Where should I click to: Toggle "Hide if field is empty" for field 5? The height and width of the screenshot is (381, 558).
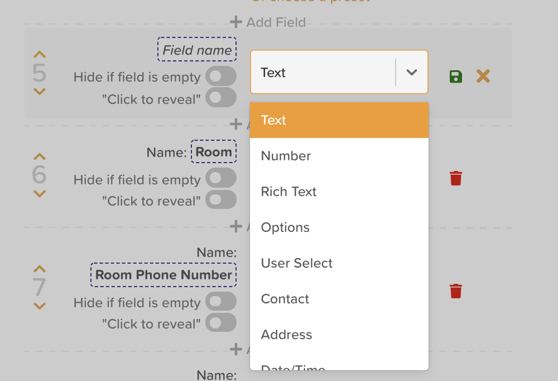click(221, 77)
